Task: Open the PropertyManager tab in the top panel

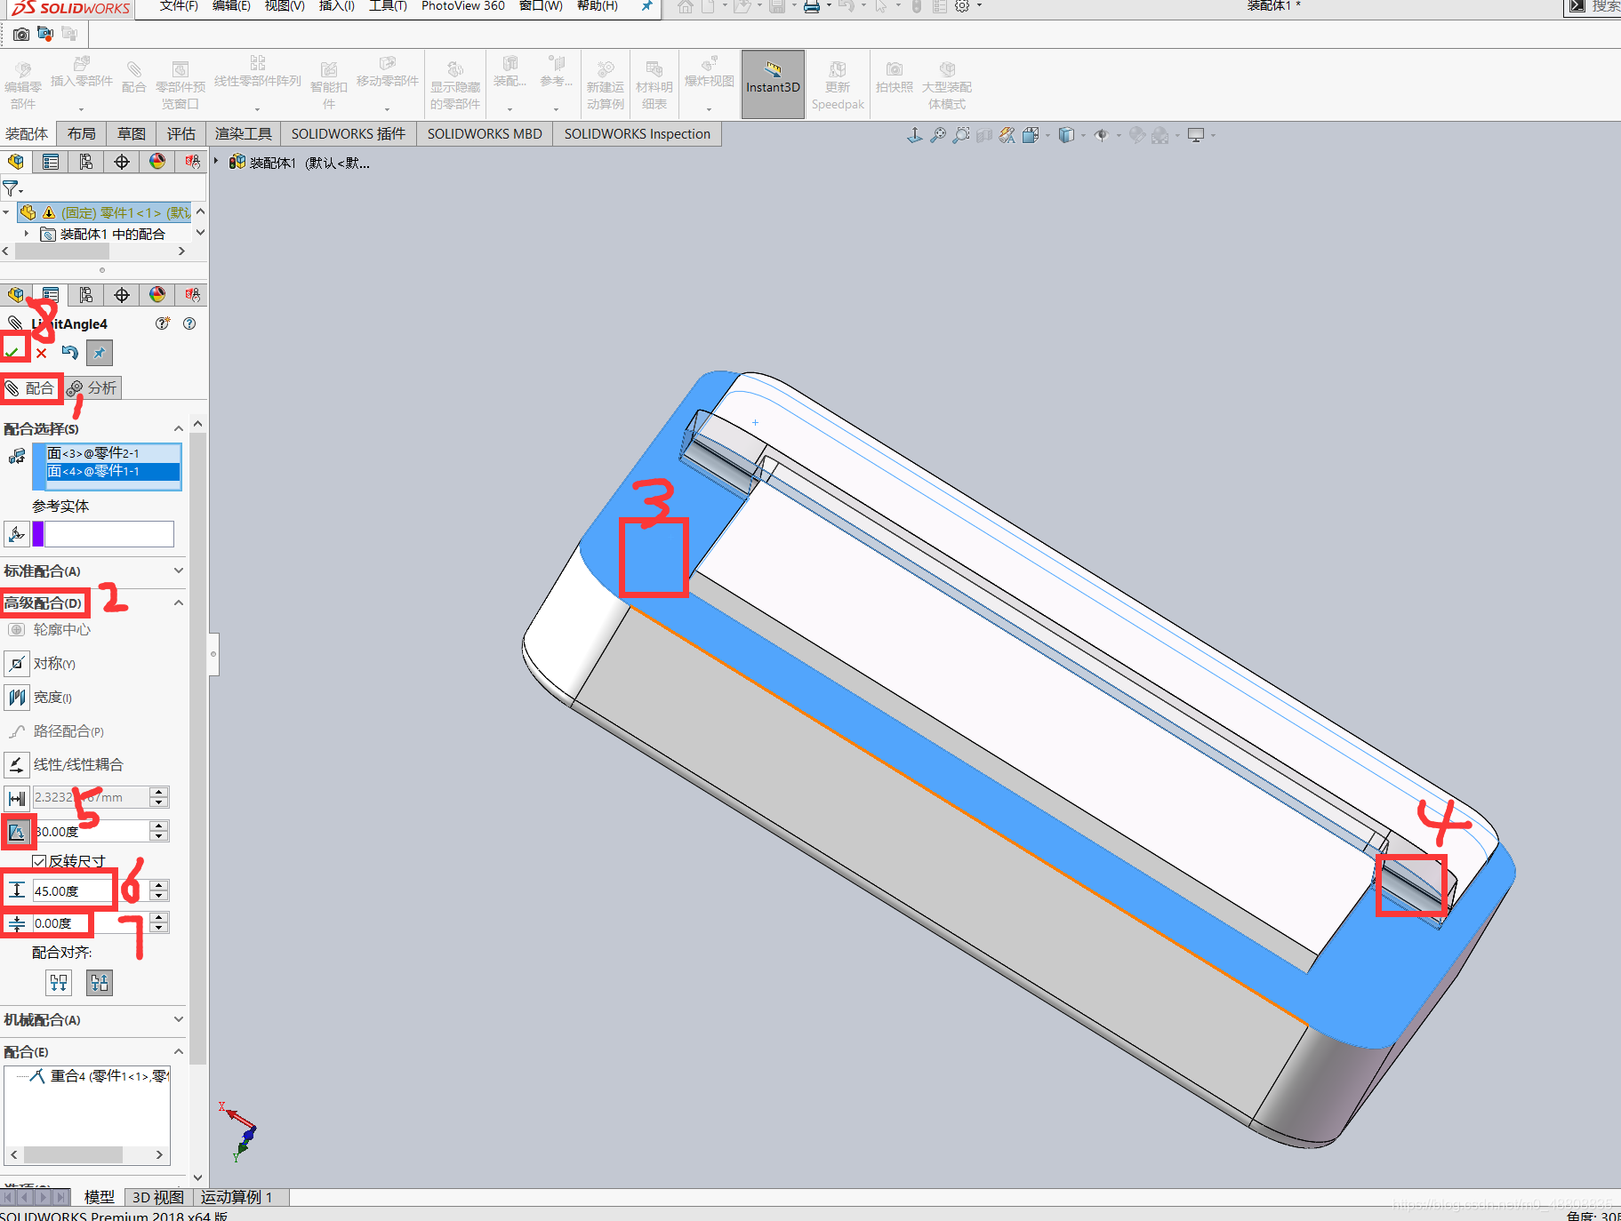Action: pos(51,162)
